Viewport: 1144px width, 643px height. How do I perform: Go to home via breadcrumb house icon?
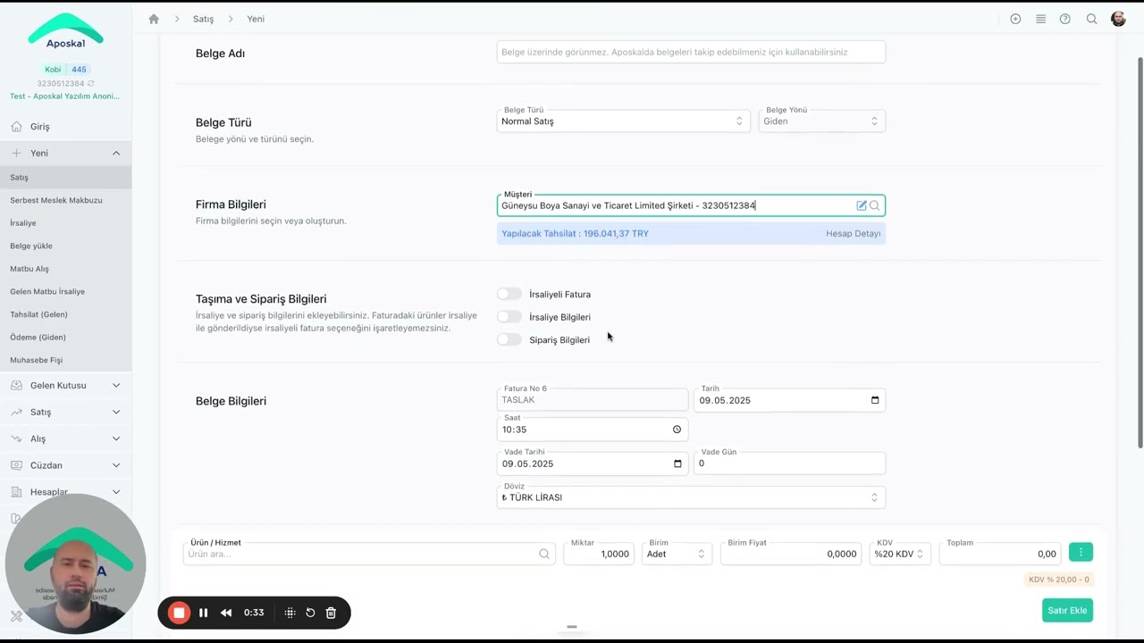pyautogui.click(x=154, y=19)
